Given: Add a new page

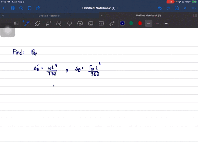Looking at the screenshot, I should [x=177, y=8].
